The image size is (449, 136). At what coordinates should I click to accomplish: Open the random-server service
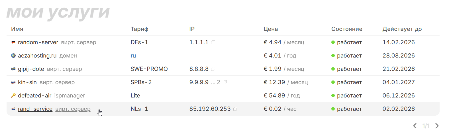pyautogui.click(x=38, y=42)
